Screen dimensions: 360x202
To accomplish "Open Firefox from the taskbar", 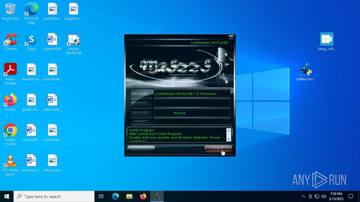I will [143, 196].
